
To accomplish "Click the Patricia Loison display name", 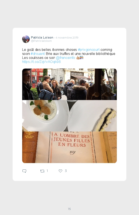I will [42, 37].
